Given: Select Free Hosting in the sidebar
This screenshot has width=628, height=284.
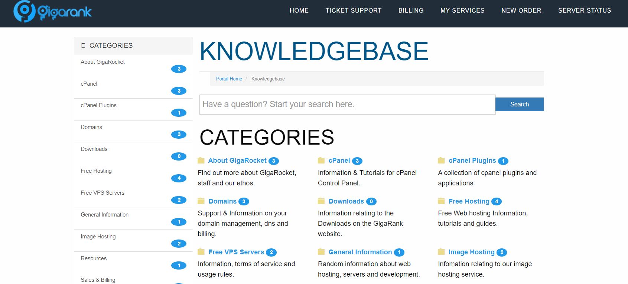Looking at the screenshot, I should (x=133, y=175).
